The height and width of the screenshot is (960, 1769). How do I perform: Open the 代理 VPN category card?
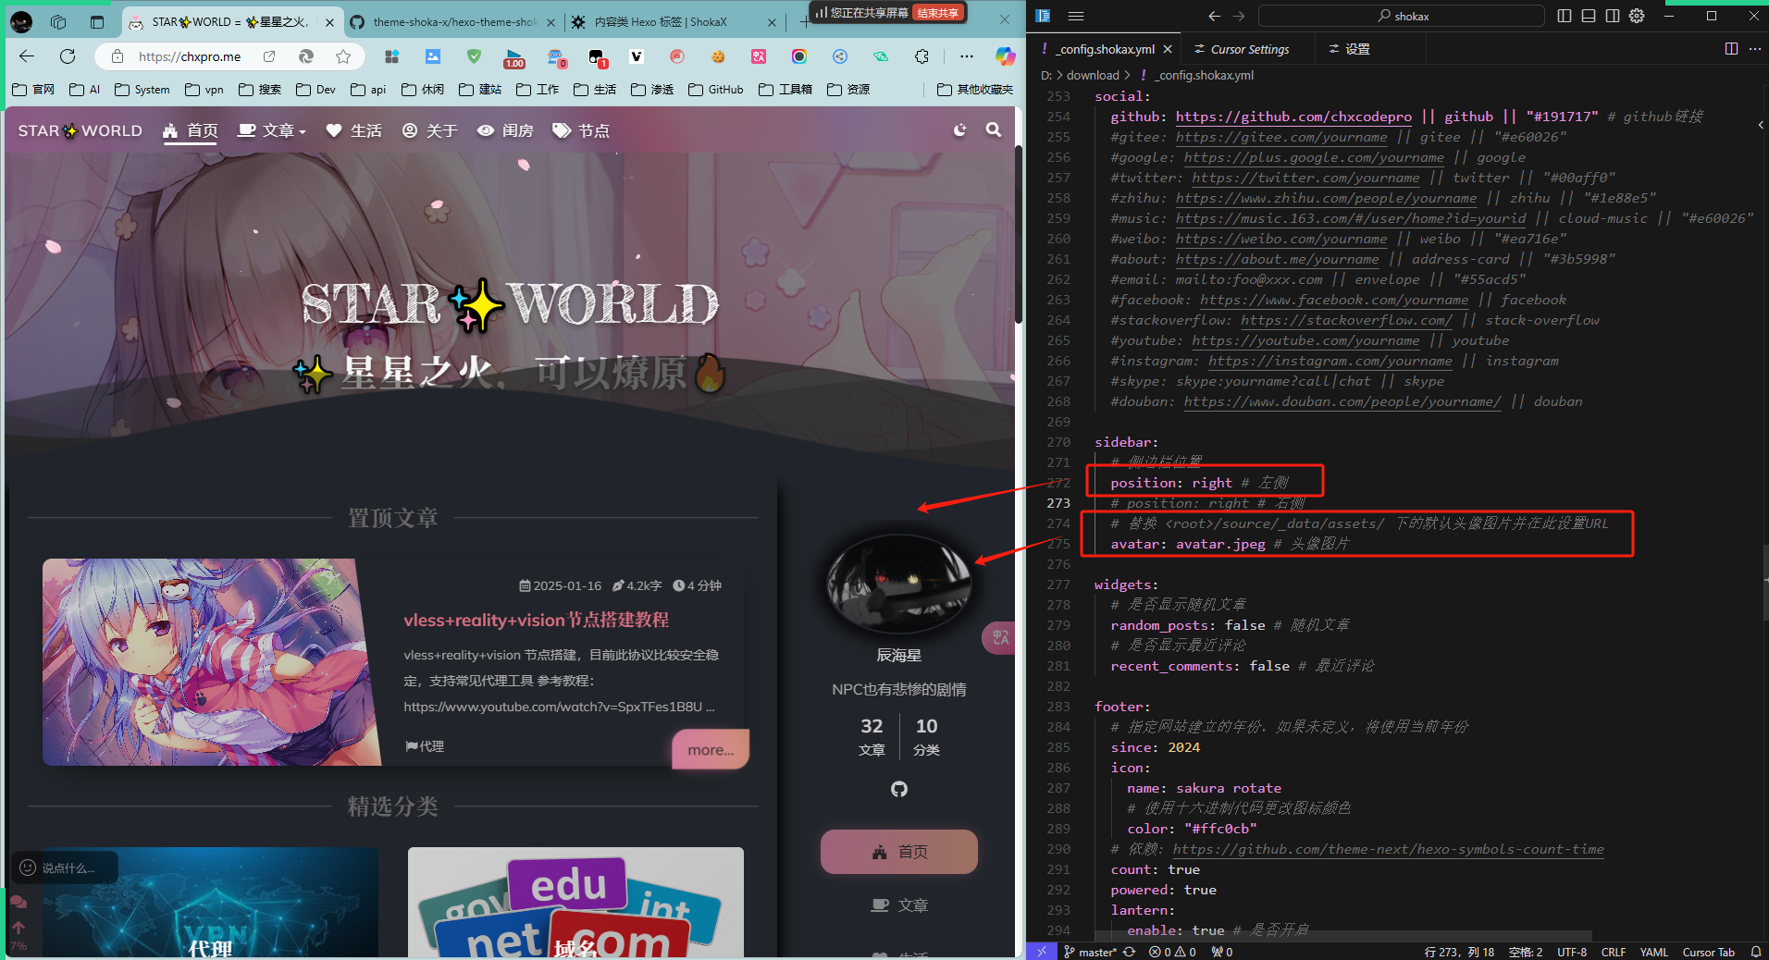(210, 903)
